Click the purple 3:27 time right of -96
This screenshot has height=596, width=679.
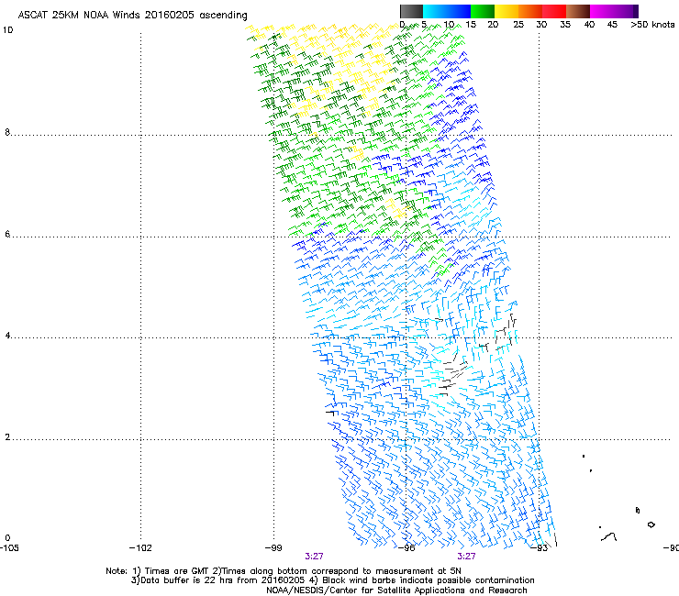tap(466, 557)
